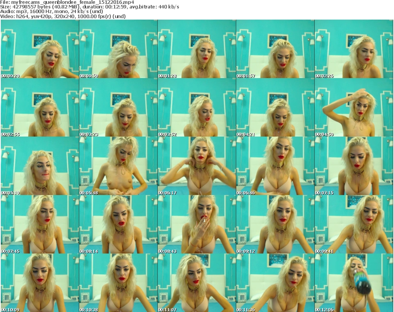The width and height of the screenshot is (394, 312).
Task: Open the last frame at 00:12:06
Action: (354, 283)
